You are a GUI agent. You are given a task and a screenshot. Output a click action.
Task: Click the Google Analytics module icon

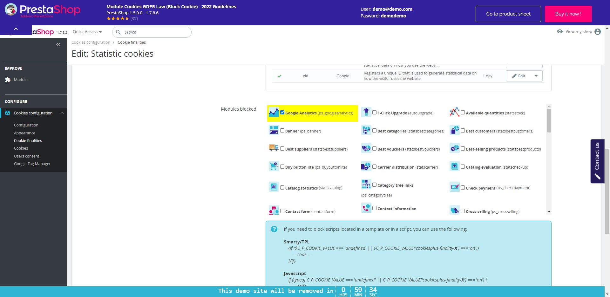(274, 112)
